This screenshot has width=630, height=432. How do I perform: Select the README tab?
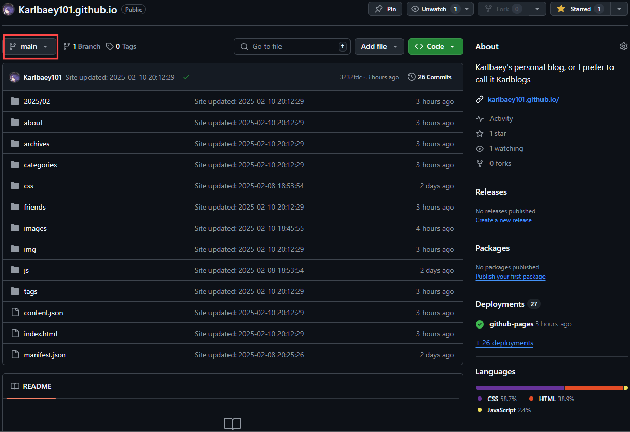(x=31, y=386)
